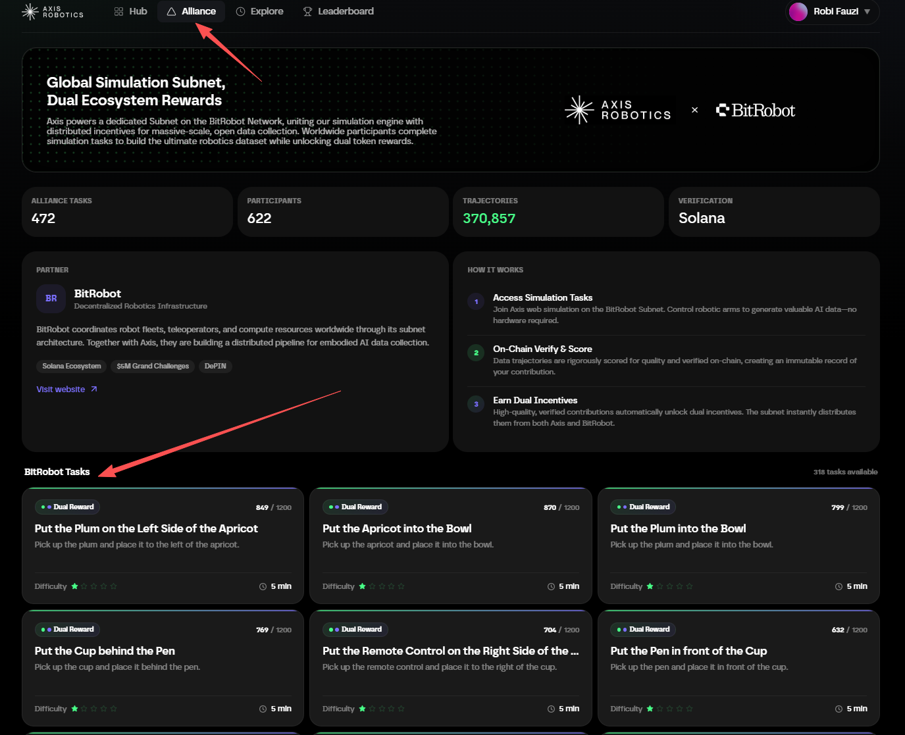Click Dual Reward badge on Cup behind Pen task

[67, 630]
